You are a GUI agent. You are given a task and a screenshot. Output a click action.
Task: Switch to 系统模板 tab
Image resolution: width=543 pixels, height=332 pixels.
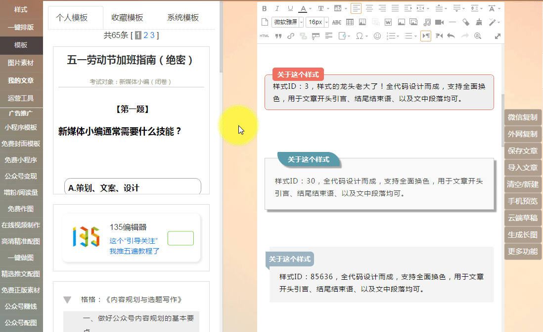pos(183,18)
